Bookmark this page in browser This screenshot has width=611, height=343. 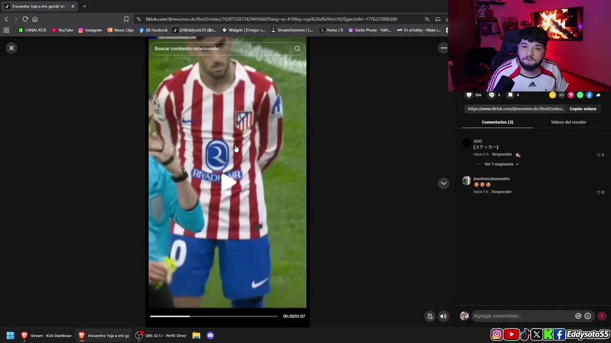click(x=126, y=19)
